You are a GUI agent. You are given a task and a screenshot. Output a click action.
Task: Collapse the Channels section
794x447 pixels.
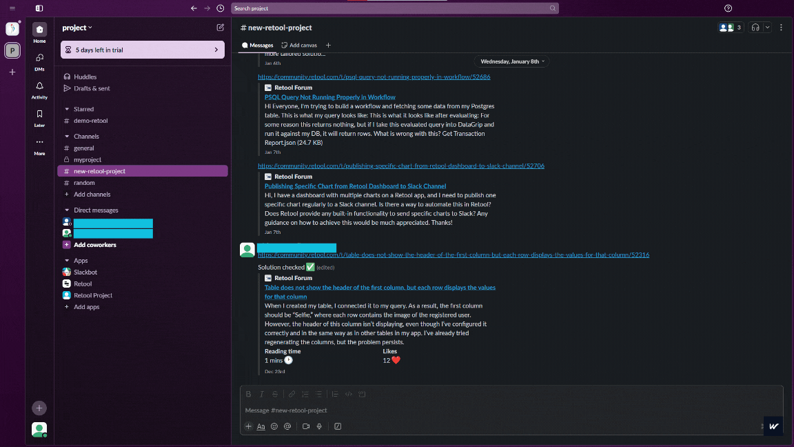(67, 137)
